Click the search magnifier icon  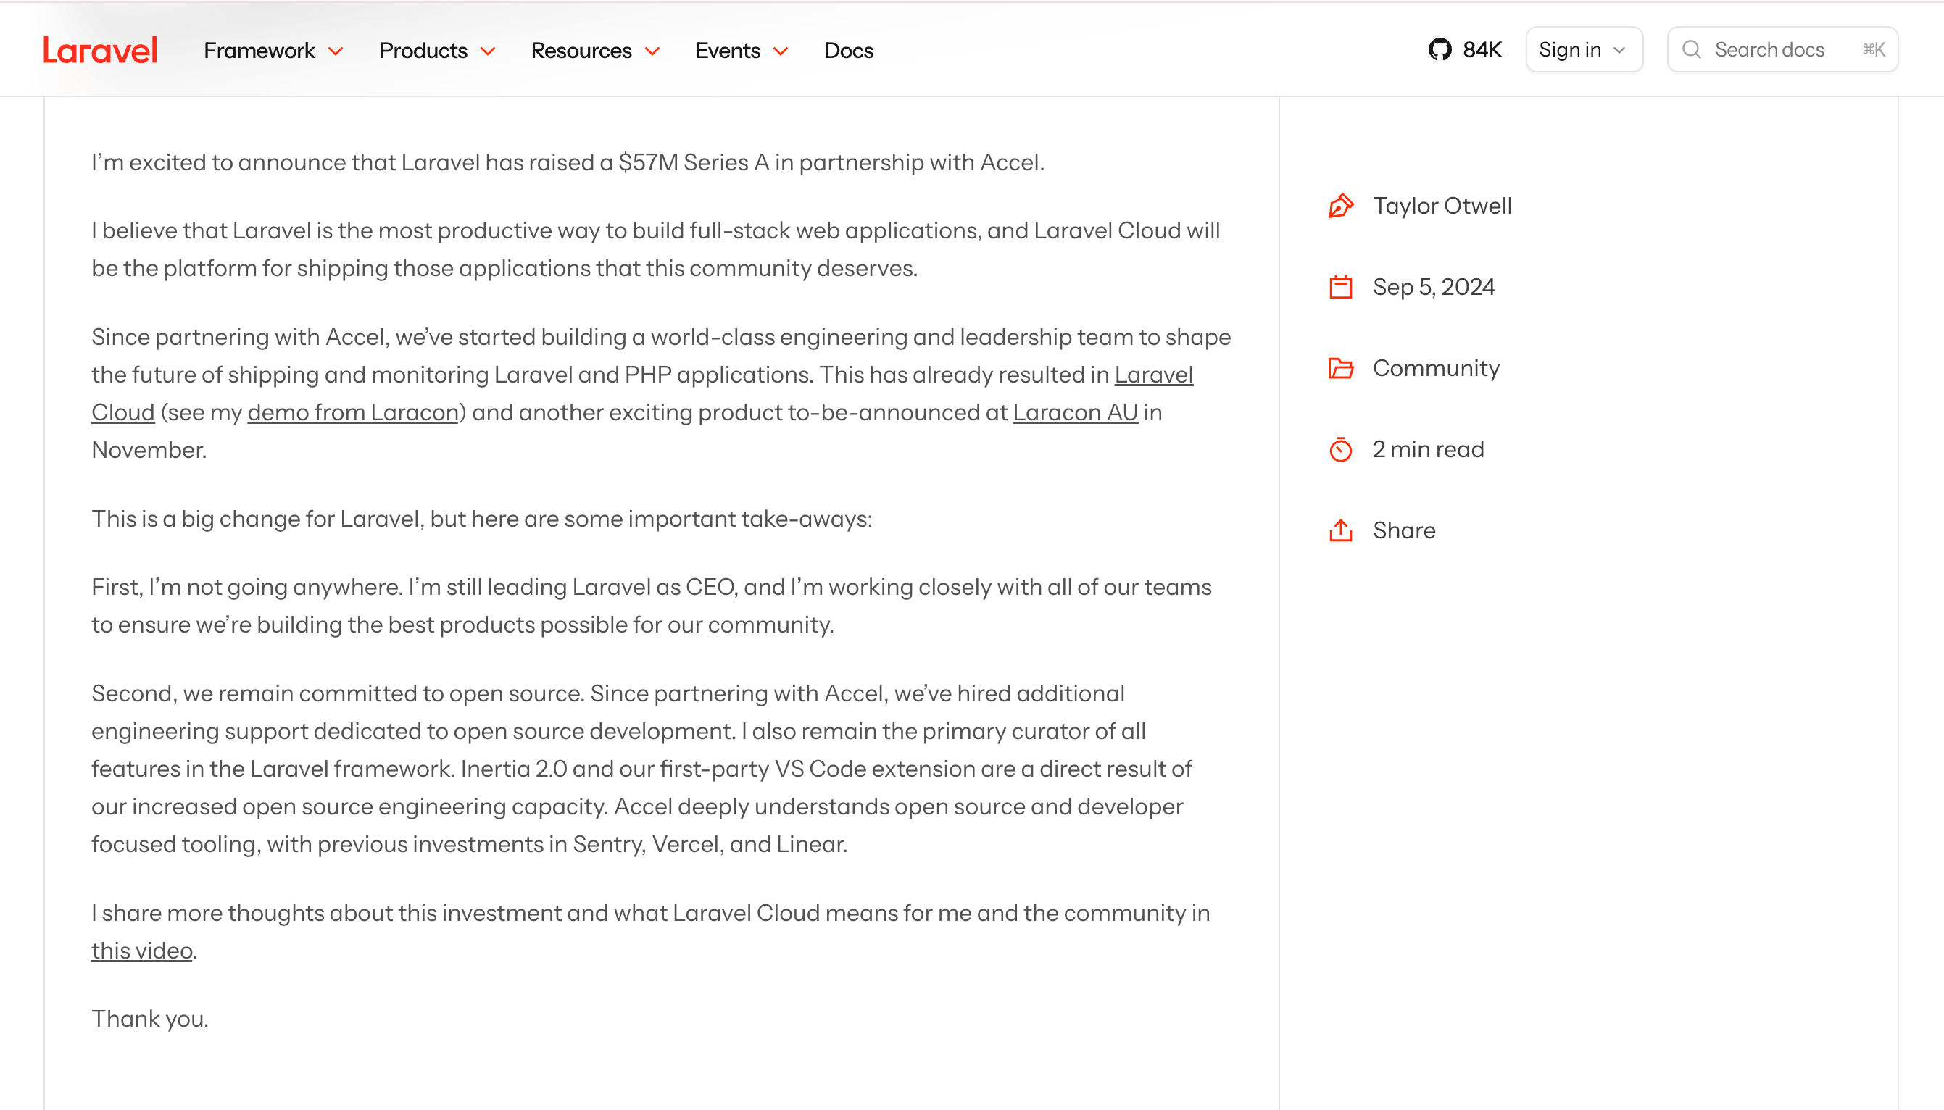point(1692,50)
